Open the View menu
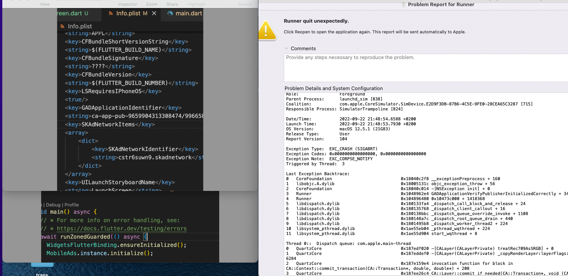This screenshot has width=568, height=276. 45,4
